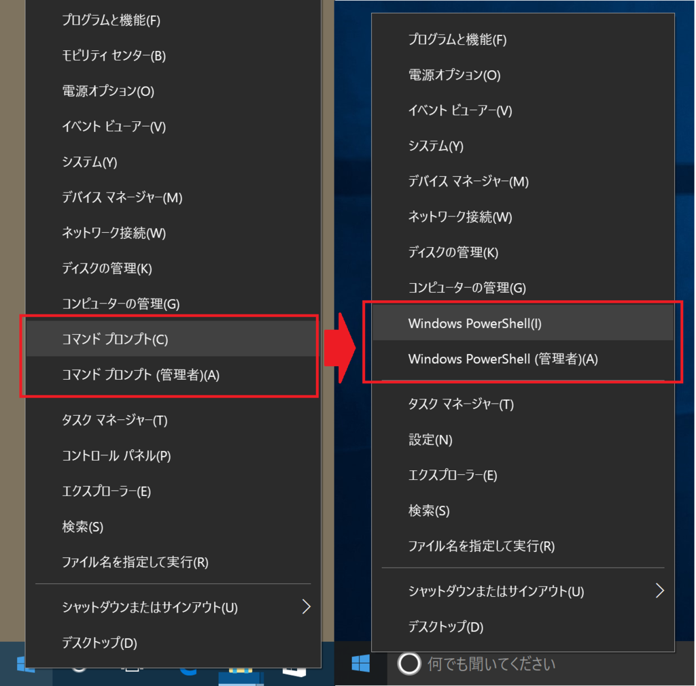Choose コマンド プロンプト (管理者)(A)
Screen dimensions: 696x686
pos(173,374)
